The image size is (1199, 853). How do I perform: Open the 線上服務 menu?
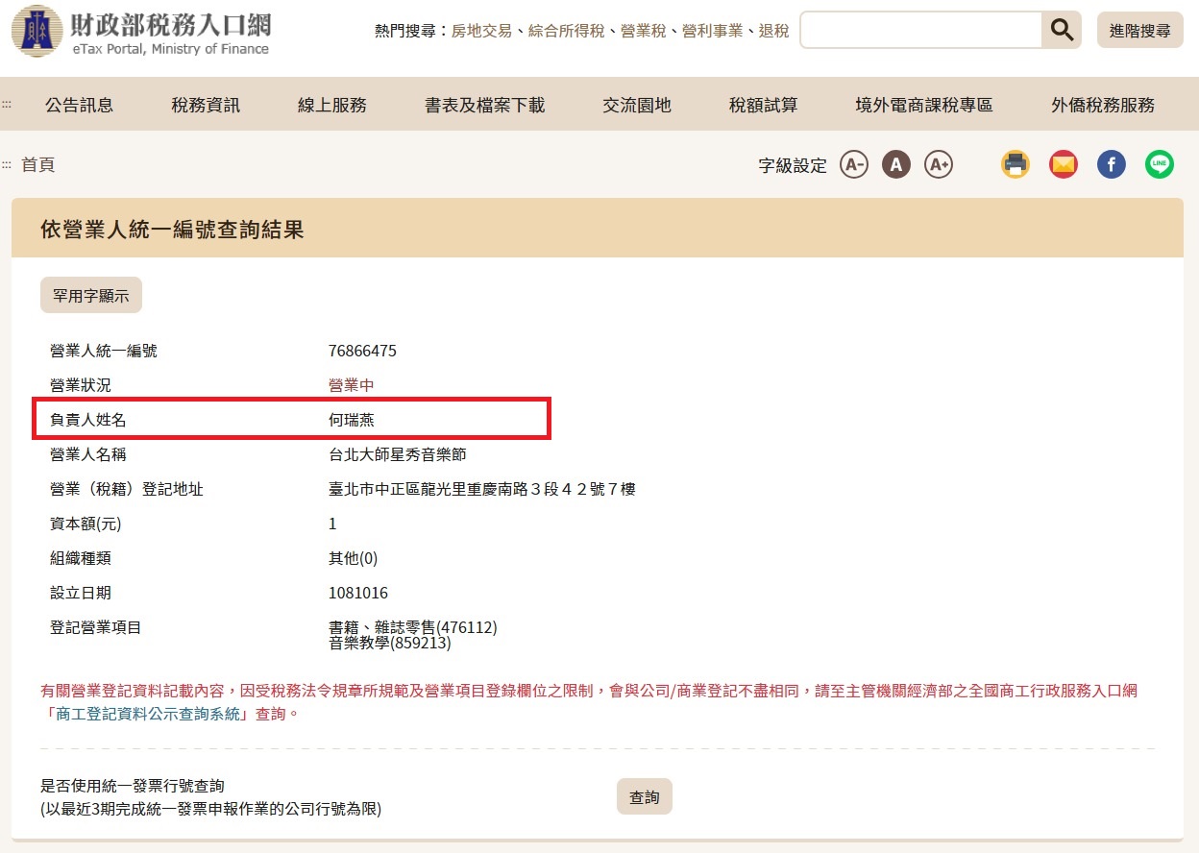[x=332, y=105]
